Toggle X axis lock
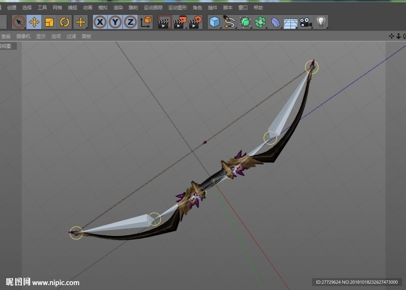The image size is (406, 290). (100, 22)
